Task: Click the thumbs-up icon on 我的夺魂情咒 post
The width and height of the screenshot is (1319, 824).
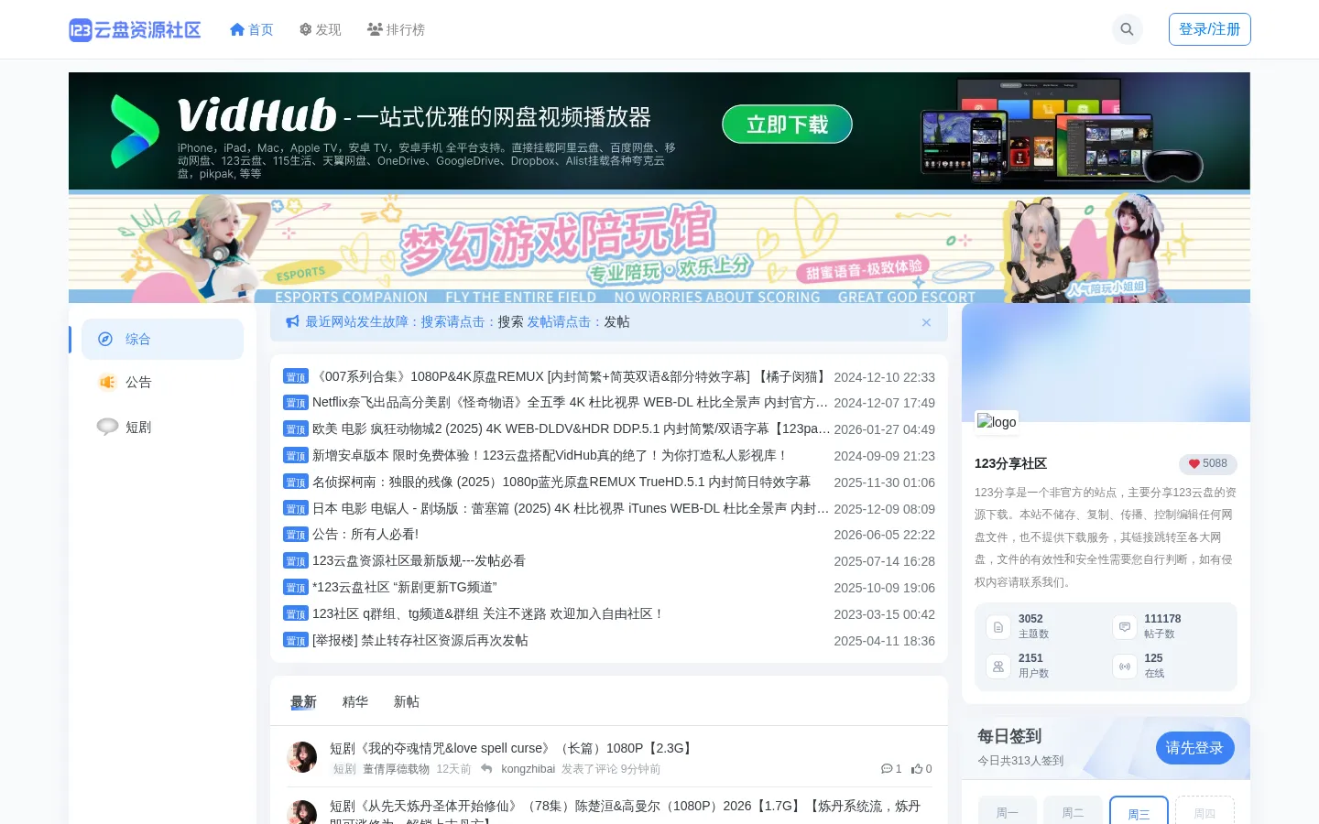Action: click(x=916, y=769)
